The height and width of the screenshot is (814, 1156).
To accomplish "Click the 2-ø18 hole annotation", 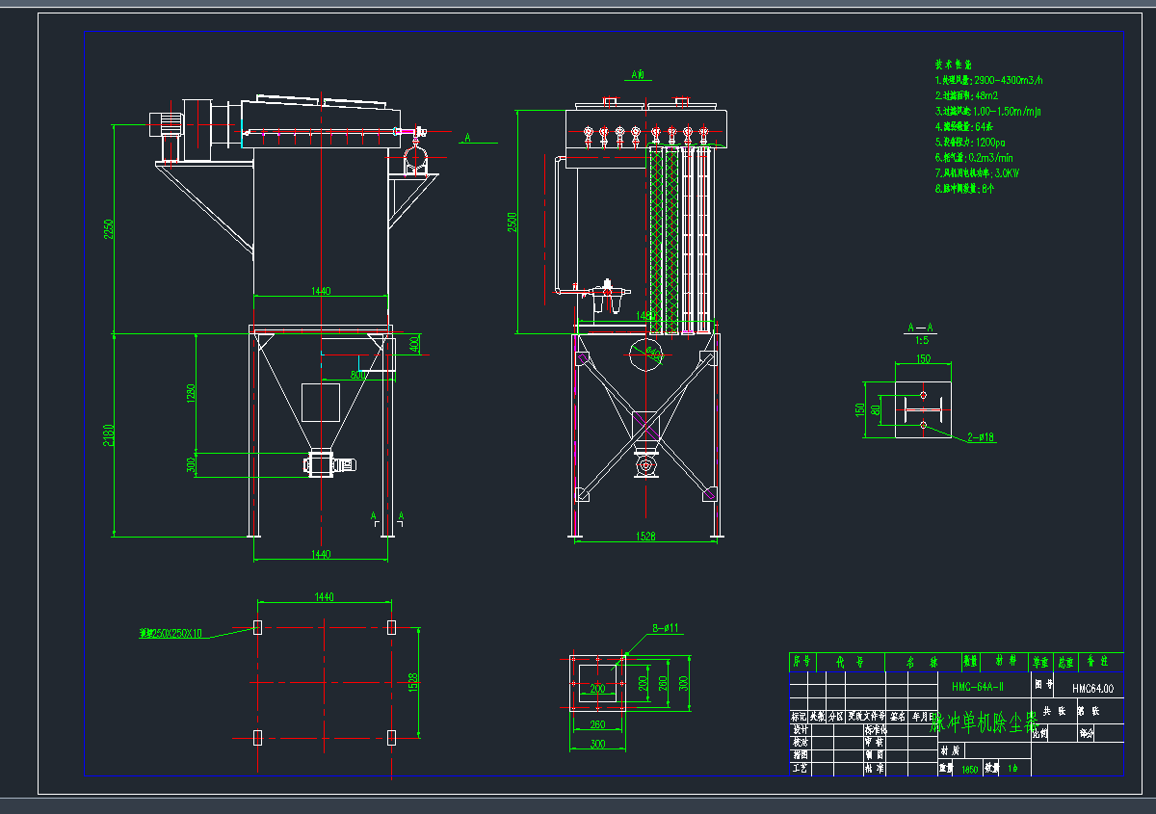I will (x=981, y=437).
